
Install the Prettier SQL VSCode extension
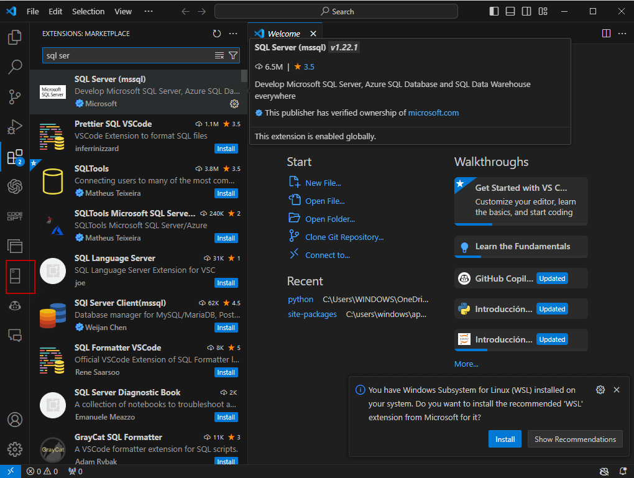pyautogui.click(x=226, y=149)
